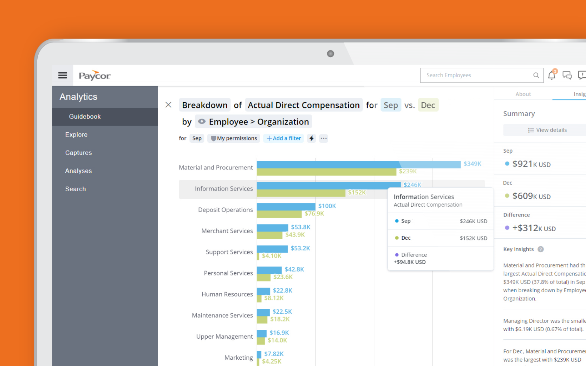Click Deposit Operations $100K blue bar

(x=286, y=206)
